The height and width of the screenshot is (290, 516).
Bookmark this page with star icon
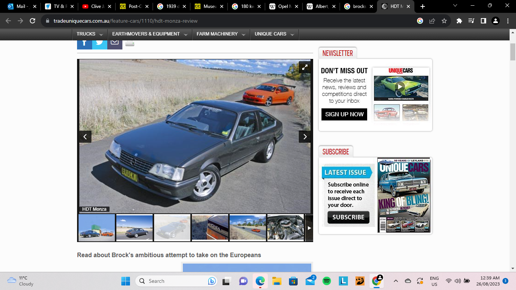[x=444, y=21]
